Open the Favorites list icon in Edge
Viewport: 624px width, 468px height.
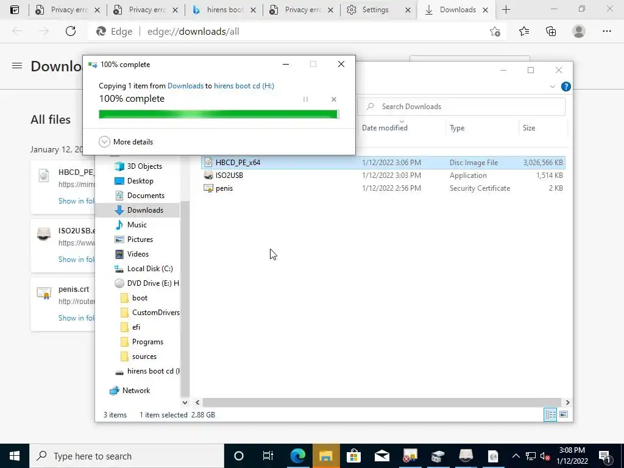pyautogui.click(x=524, y=32)
